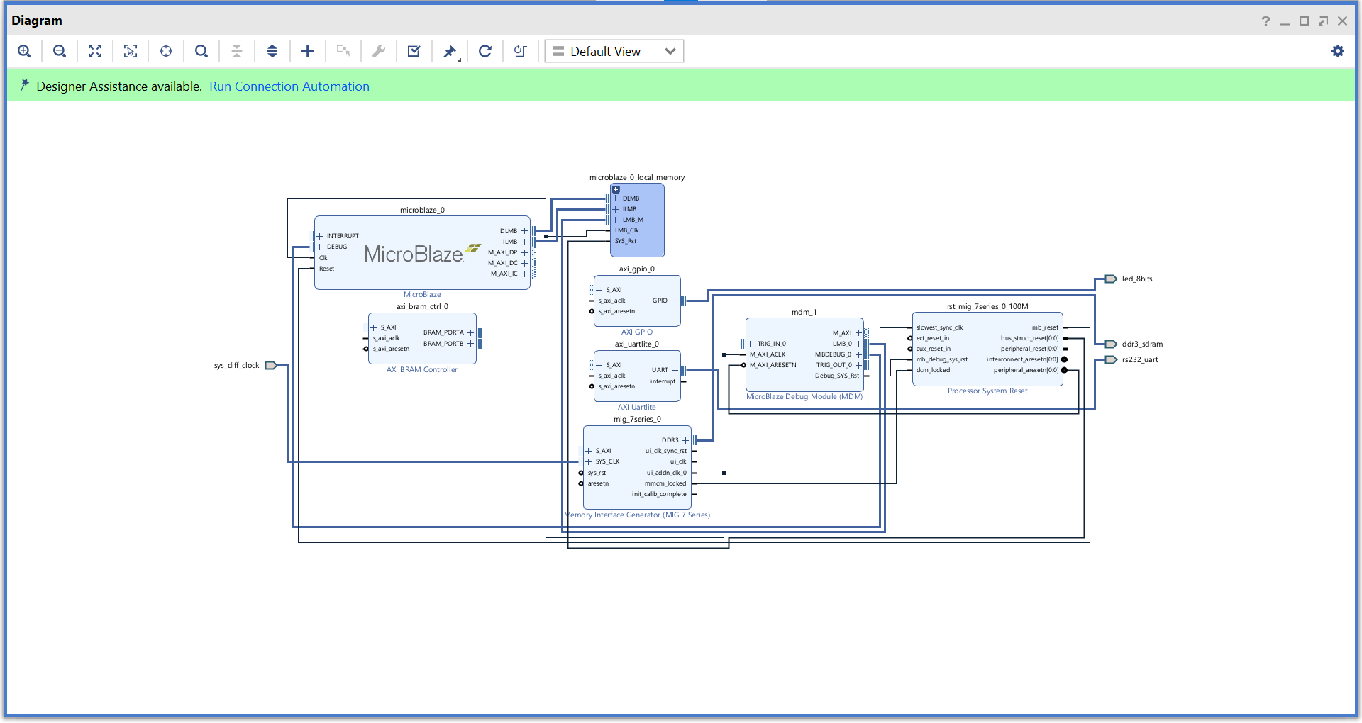Select the 'AXI BRAM Controller' block label
The width and height of the screenshot is (1362, 723).
(x=422, y=369)
